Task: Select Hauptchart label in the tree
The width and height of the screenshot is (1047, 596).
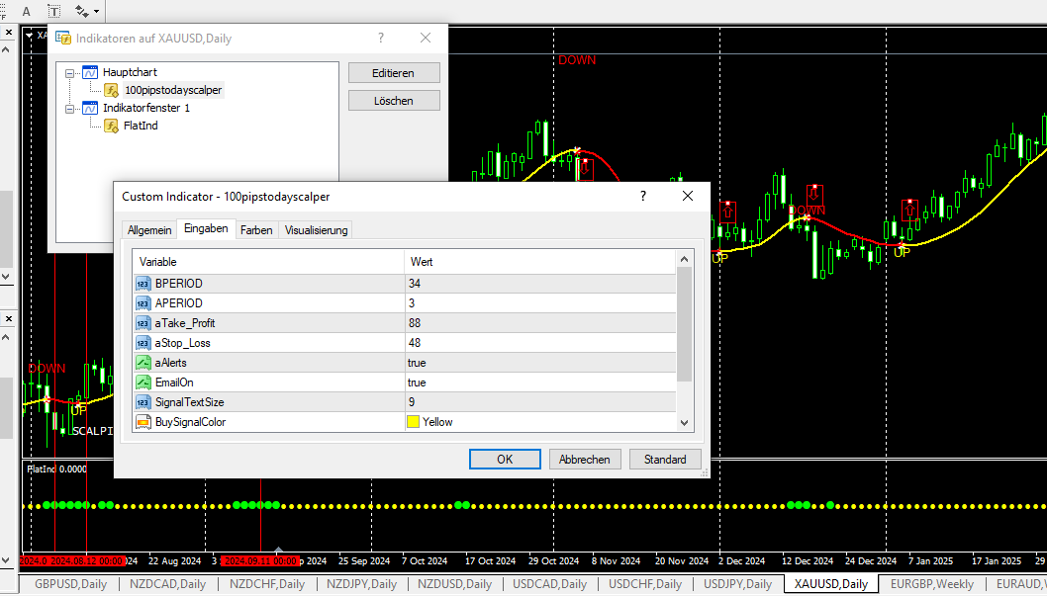Action: point(131,72)
